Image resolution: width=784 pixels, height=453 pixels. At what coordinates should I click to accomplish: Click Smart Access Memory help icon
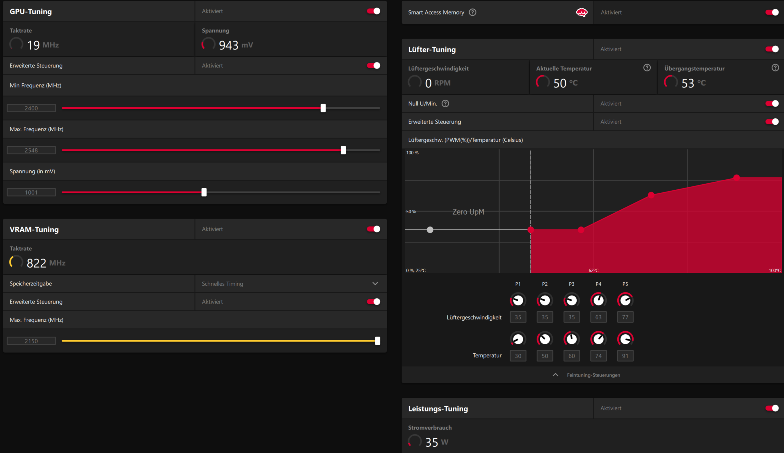[472, 12]
